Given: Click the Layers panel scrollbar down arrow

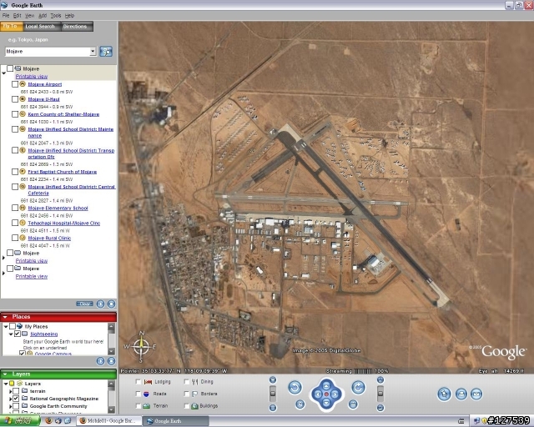Looking at the screenshot, I should click(x=111, y=409).
